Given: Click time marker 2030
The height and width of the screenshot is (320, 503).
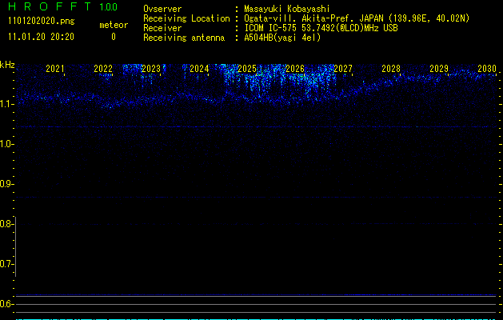Looking at the screenshot, I should tap(487, 69).
